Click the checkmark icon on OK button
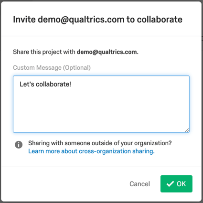The image size is (203, 203). pos(170,184)
